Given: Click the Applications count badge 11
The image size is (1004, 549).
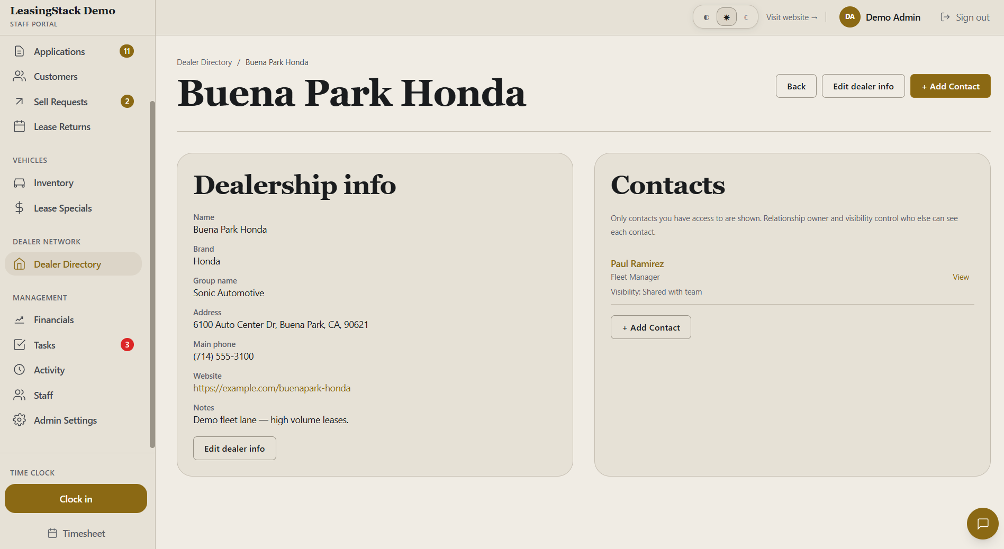Looking at the screenshot, I should pyautogui.click(x=126, y=51).
